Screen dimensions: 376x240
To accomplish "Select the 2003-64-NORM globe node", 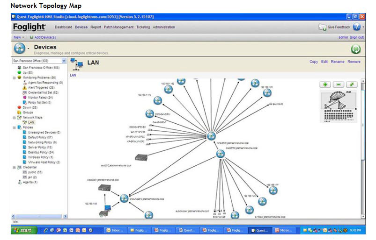I will coord(150,113).
